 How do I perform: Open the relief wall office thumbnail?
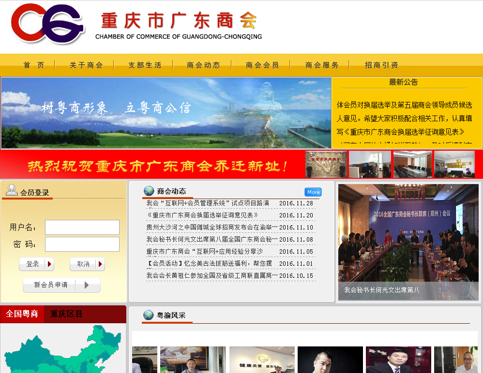point(326,164)
